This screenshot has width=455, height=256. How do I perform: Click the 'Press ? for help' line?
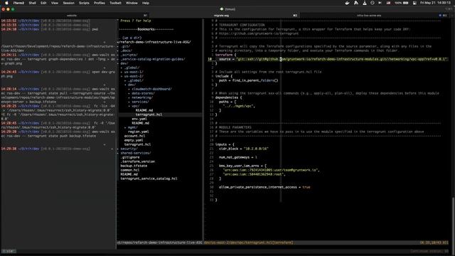pos(136,21)
